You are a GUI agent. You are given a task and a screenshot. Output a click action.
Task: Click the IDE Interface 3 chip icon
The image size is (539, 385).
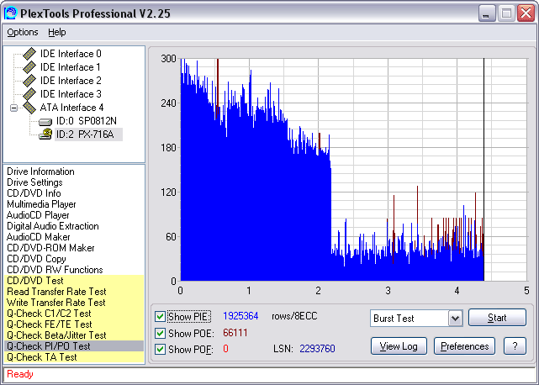click(29, 94)
